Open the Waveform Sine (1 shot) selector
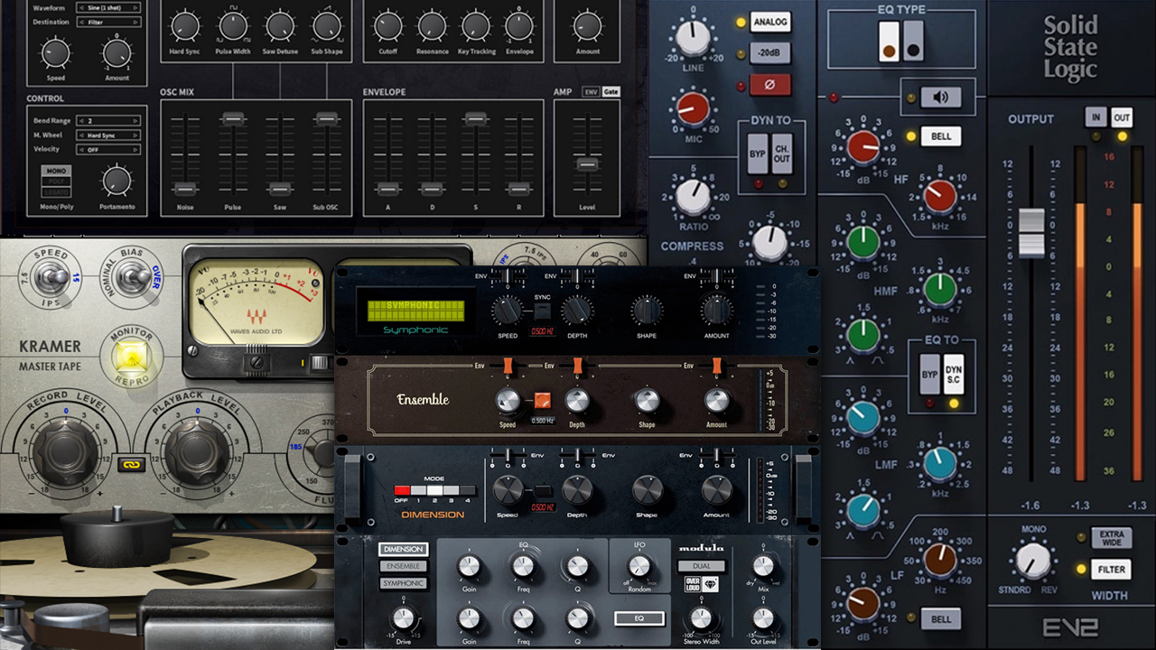The image size is (1156, 650). pos(108,7)
